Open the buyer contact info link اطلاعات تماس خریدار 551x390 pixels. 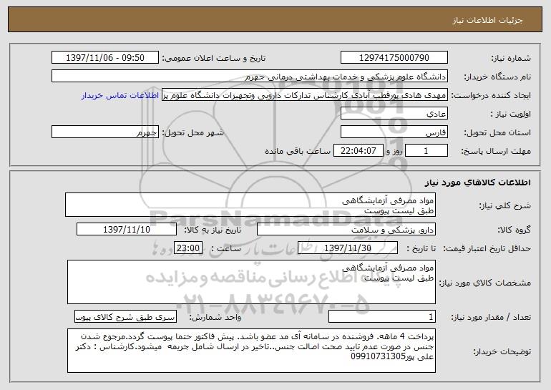tap(120, 96)
